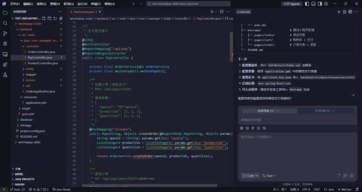Enhance prompt with sparkle icon
Screen dimensions: 362x192
(345, 176)
